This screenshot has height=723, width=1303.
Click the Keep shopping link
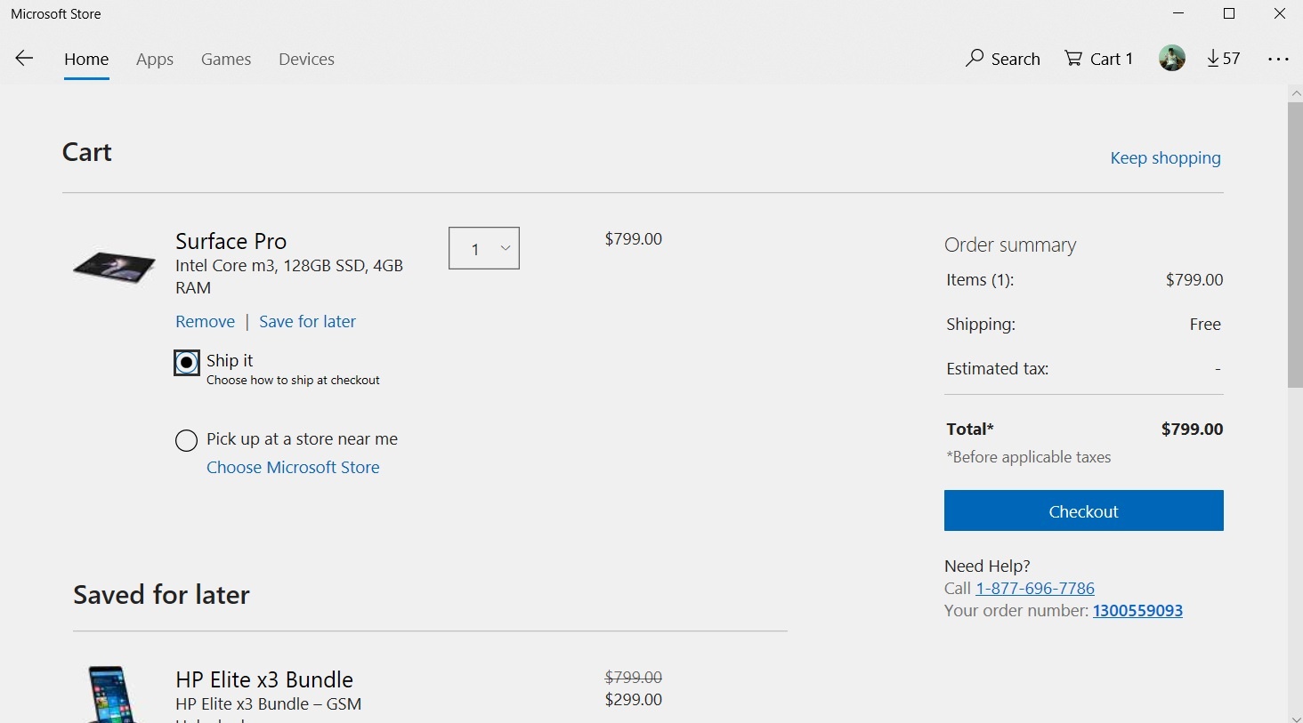(1165, 158)
